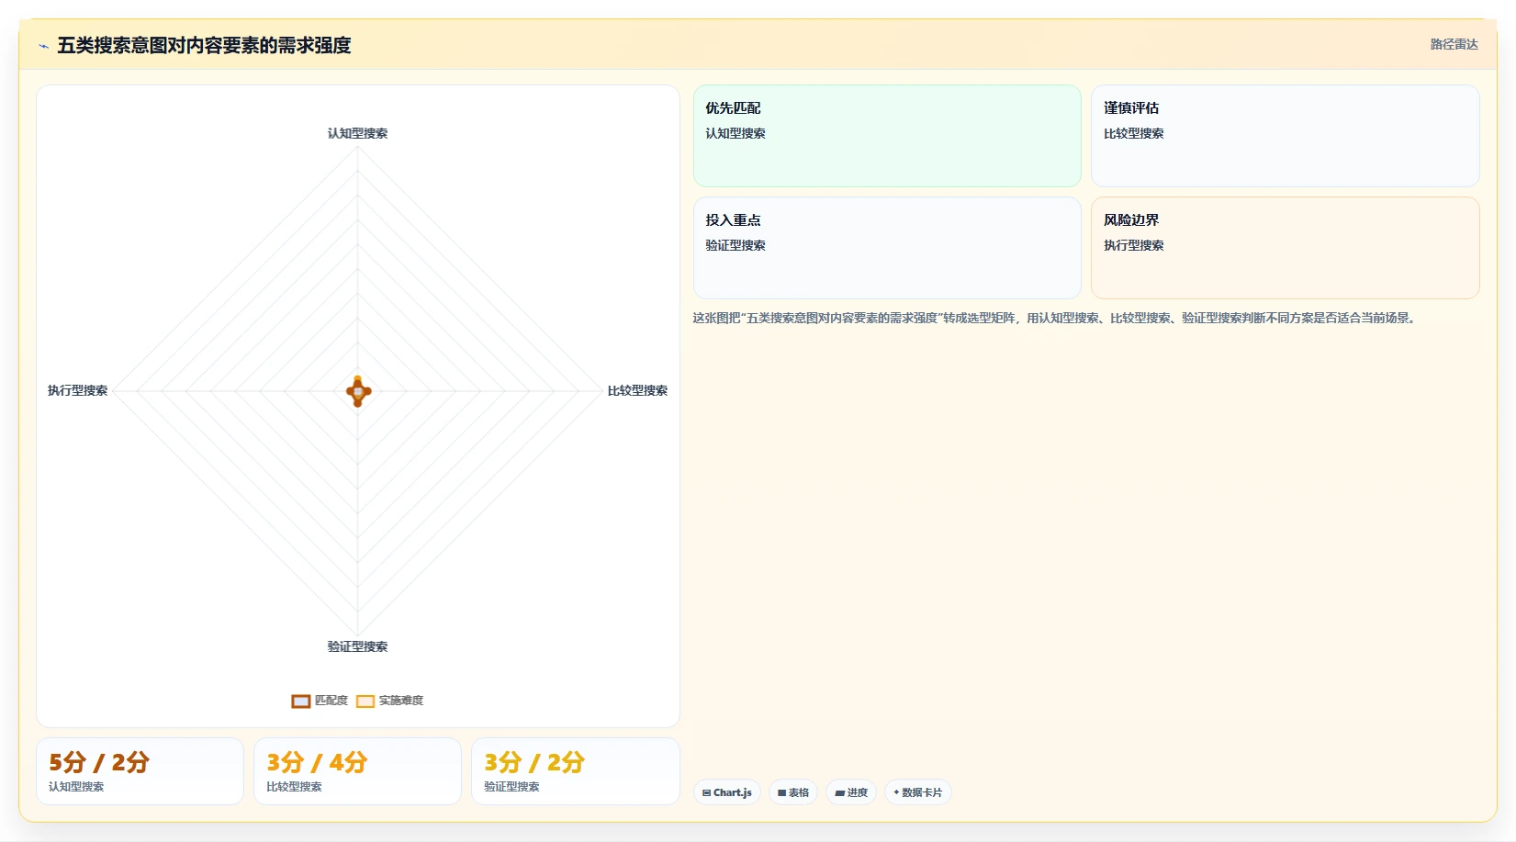The height and width of the screenshot is (842, 1516).
Task: Click the 数据卡片 tag chip
Action: point(918,792)
